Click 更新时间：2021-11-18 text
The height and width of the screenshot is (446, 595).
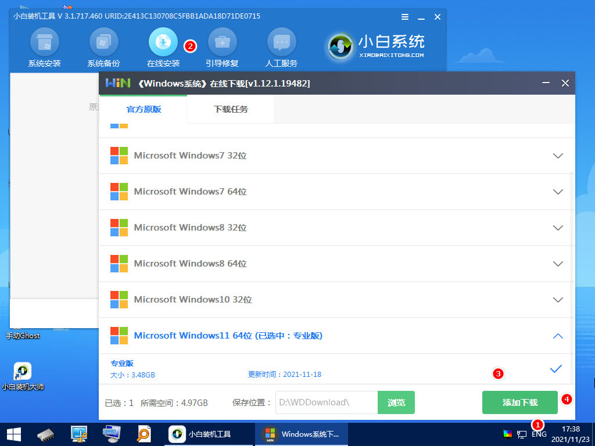point(285,375)
